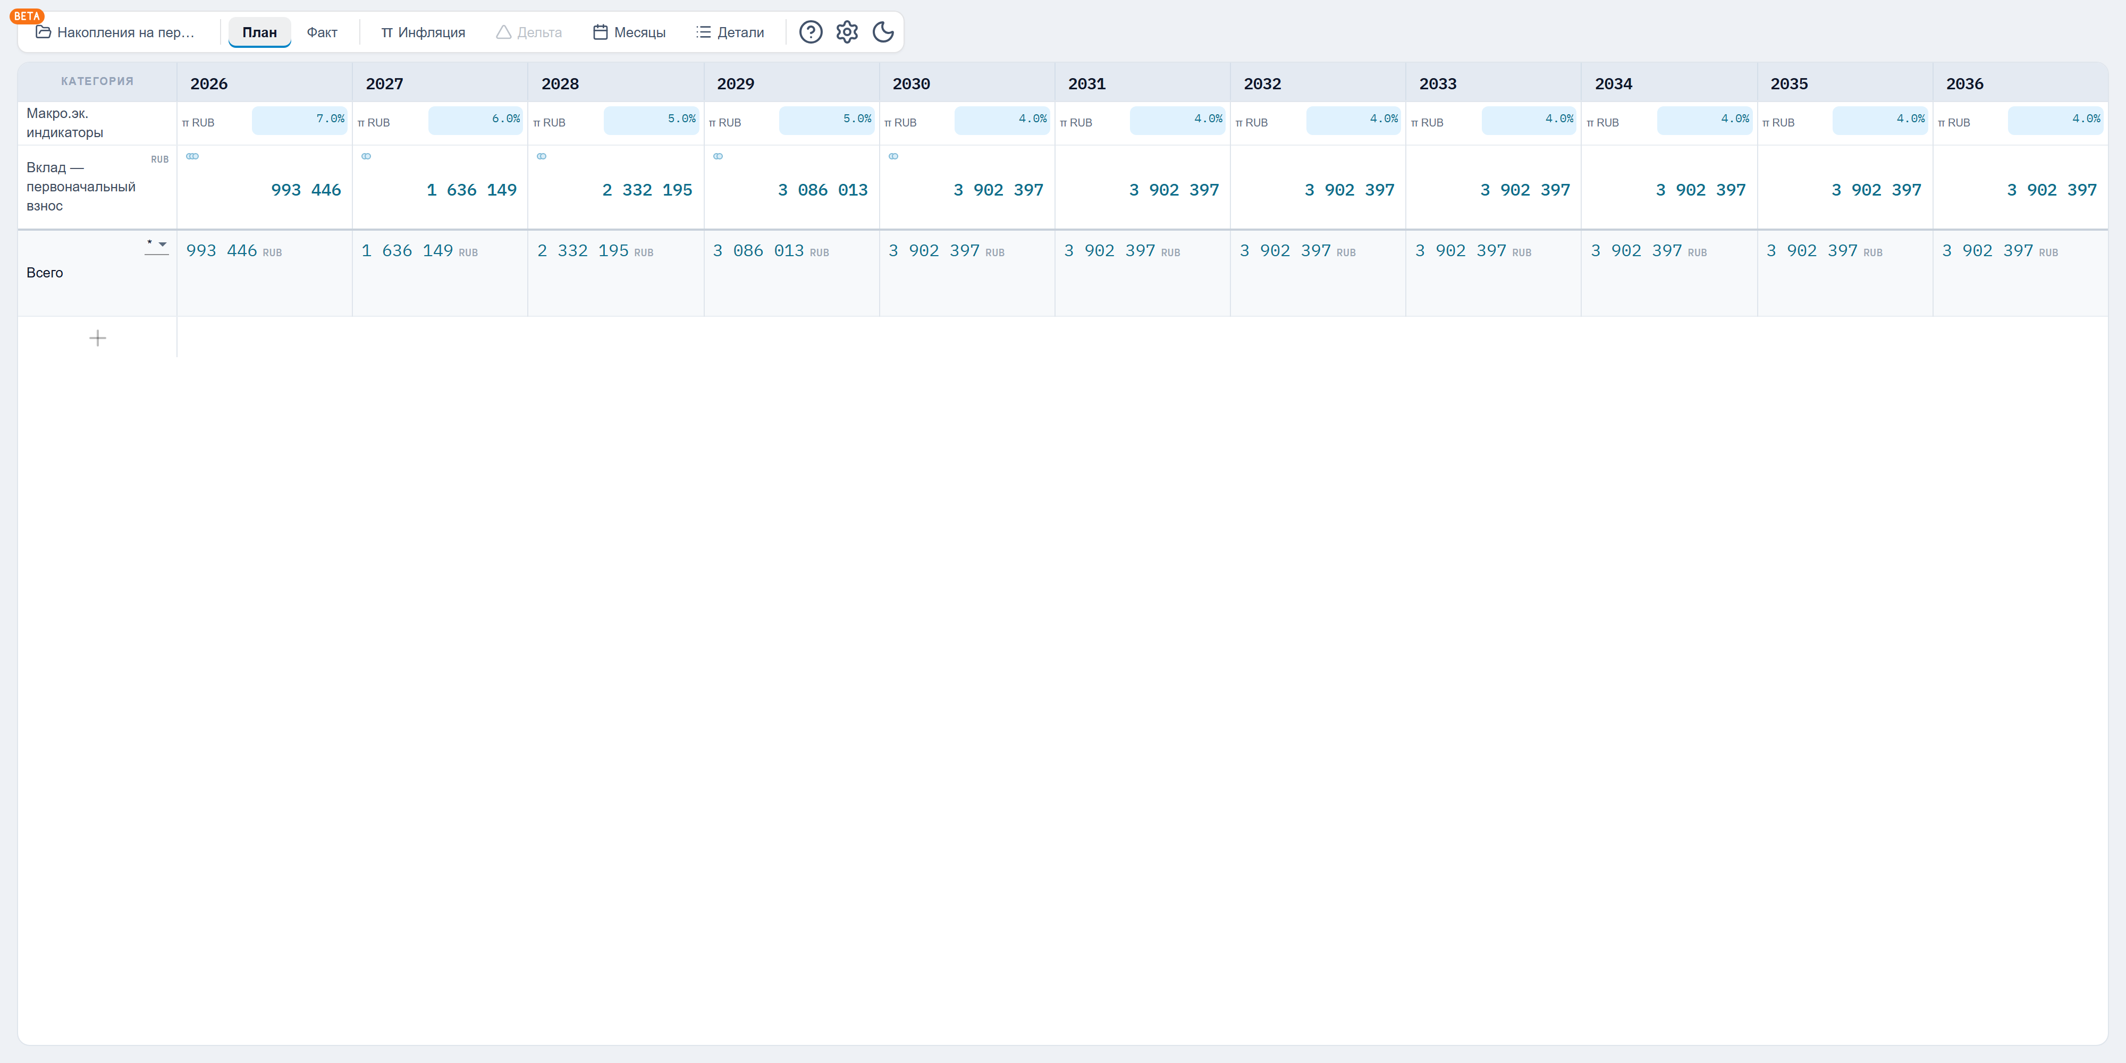Add a new category with plus icon
2126x1063 pixels.
[97, 338]
